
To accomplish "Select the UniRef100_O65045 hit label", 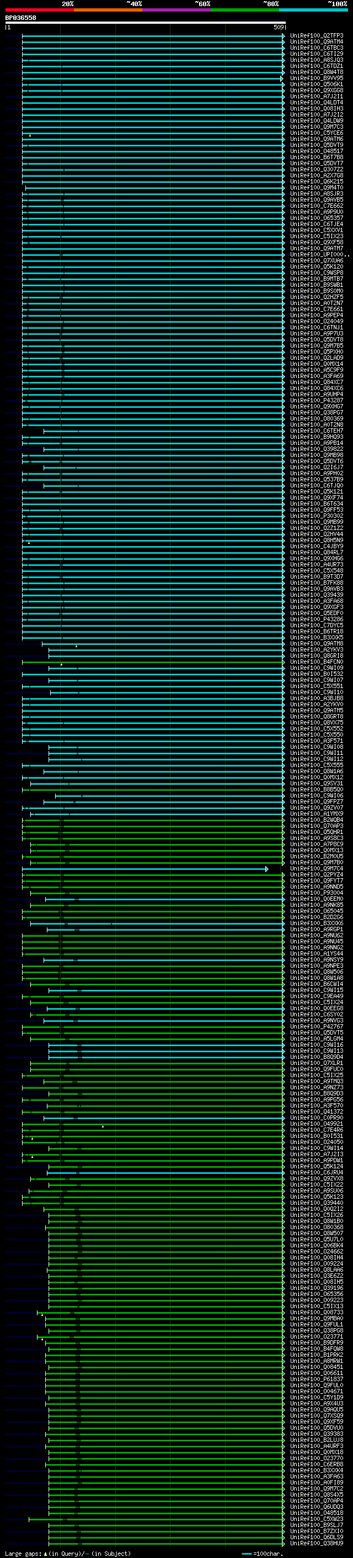I will click(x=316, y=911).
